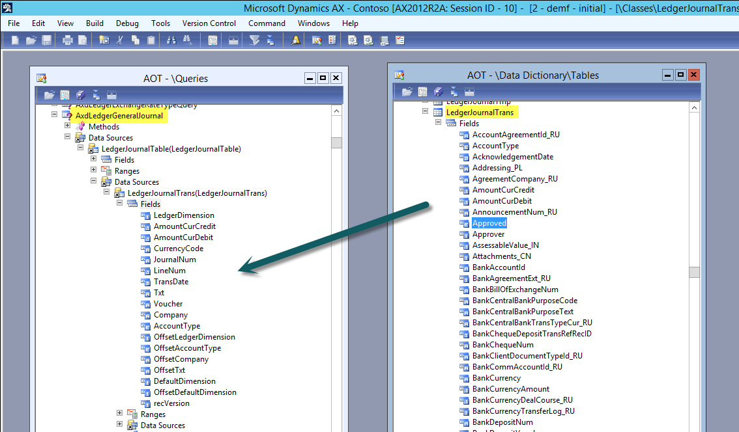
Task: Click the Save icon in main toolbar
Action: (x=46, y=40)
